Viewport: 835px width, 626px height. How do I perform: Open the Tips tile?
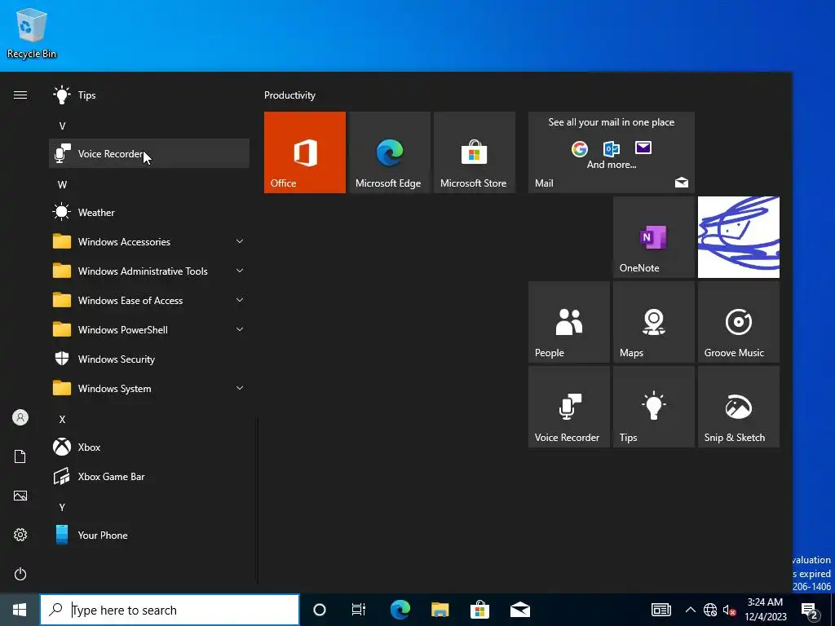(x=653, y=407)
